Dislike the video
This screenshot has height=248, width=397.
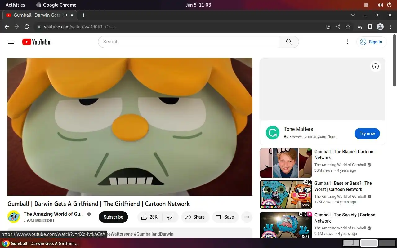point(170,217)
